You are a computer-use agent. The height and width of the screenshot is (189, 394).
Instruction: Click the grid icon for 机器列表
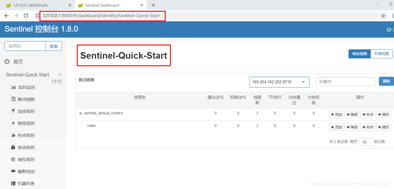13,183
